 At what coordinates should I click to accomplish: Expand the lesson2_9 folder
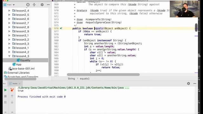tap(9, 31)
